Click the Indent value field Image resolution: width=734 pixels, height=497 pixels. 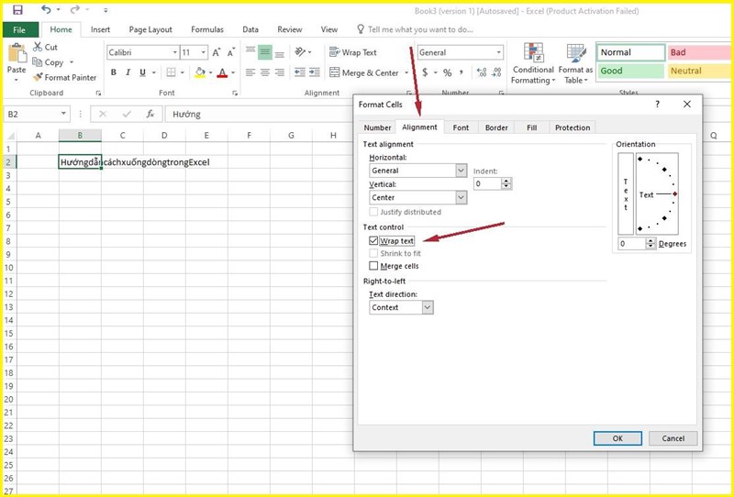point(487,183)
